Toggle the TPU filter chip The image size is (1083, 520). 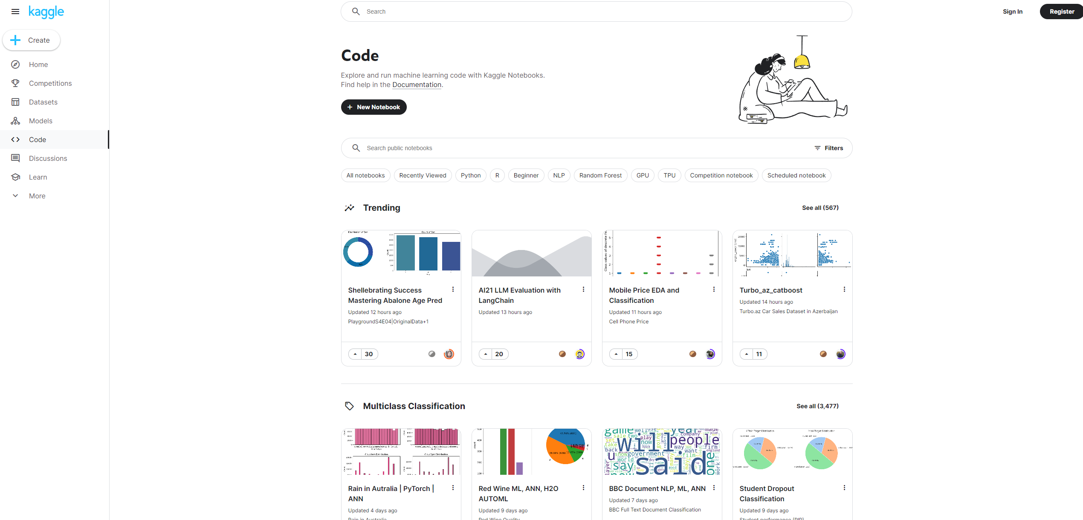click(x=669, y=175)
